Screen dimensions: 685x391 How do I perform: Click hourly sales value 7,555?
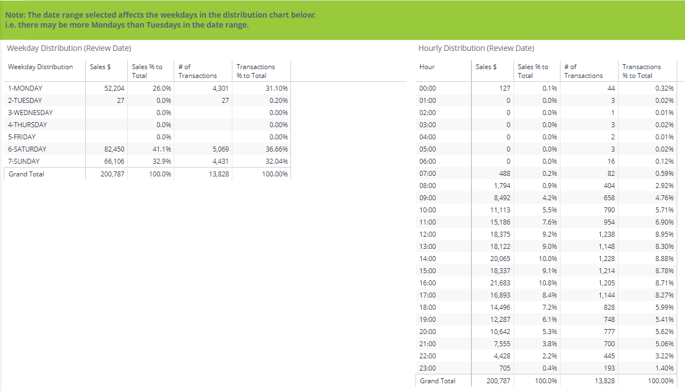502,344
